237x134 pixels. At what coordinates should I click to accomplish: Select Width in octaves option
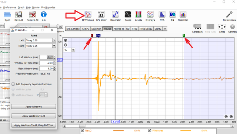click(x=13, y=95)
